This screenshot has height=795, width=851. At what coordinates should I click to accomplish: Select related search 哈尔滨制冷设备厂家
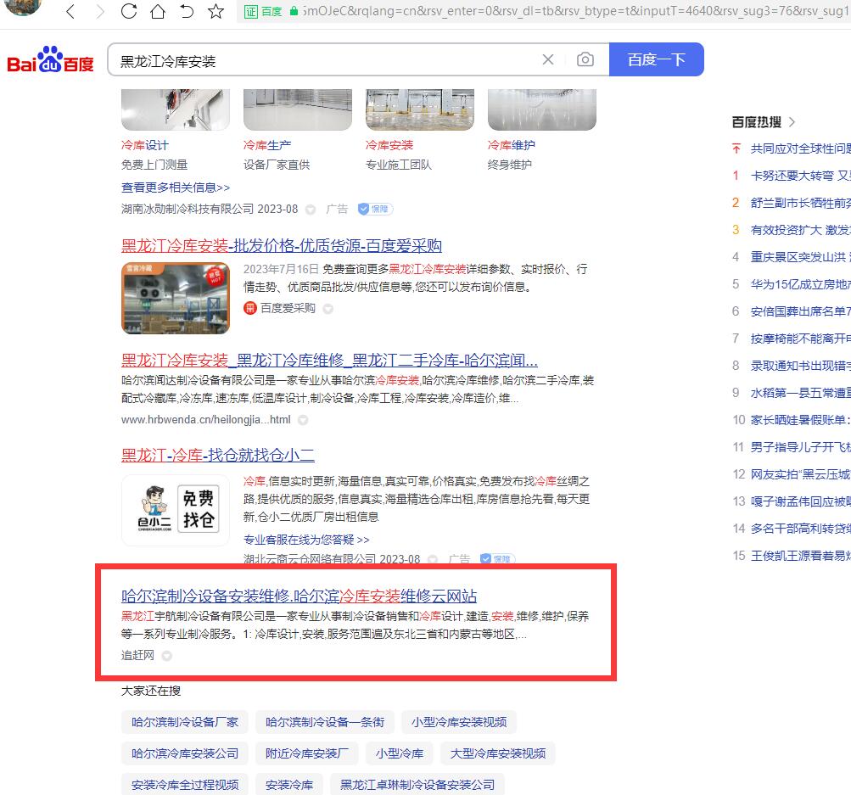pyautogui.click(x=184, y=722)
